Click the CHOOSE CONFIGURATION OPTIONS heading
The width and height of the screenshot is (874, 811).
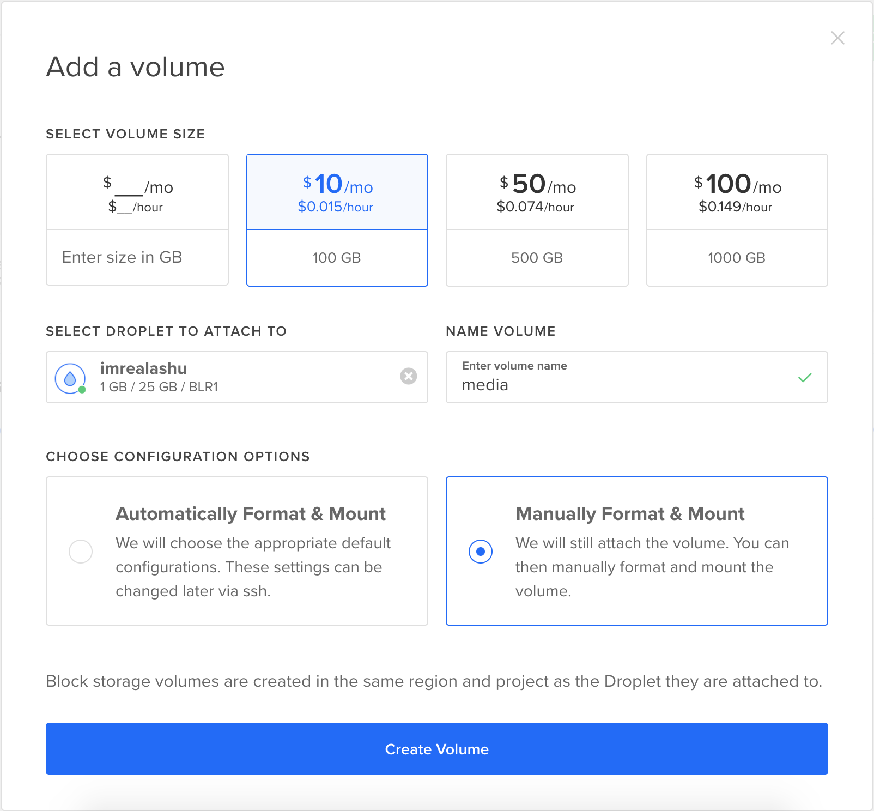[x=178, y=457]
